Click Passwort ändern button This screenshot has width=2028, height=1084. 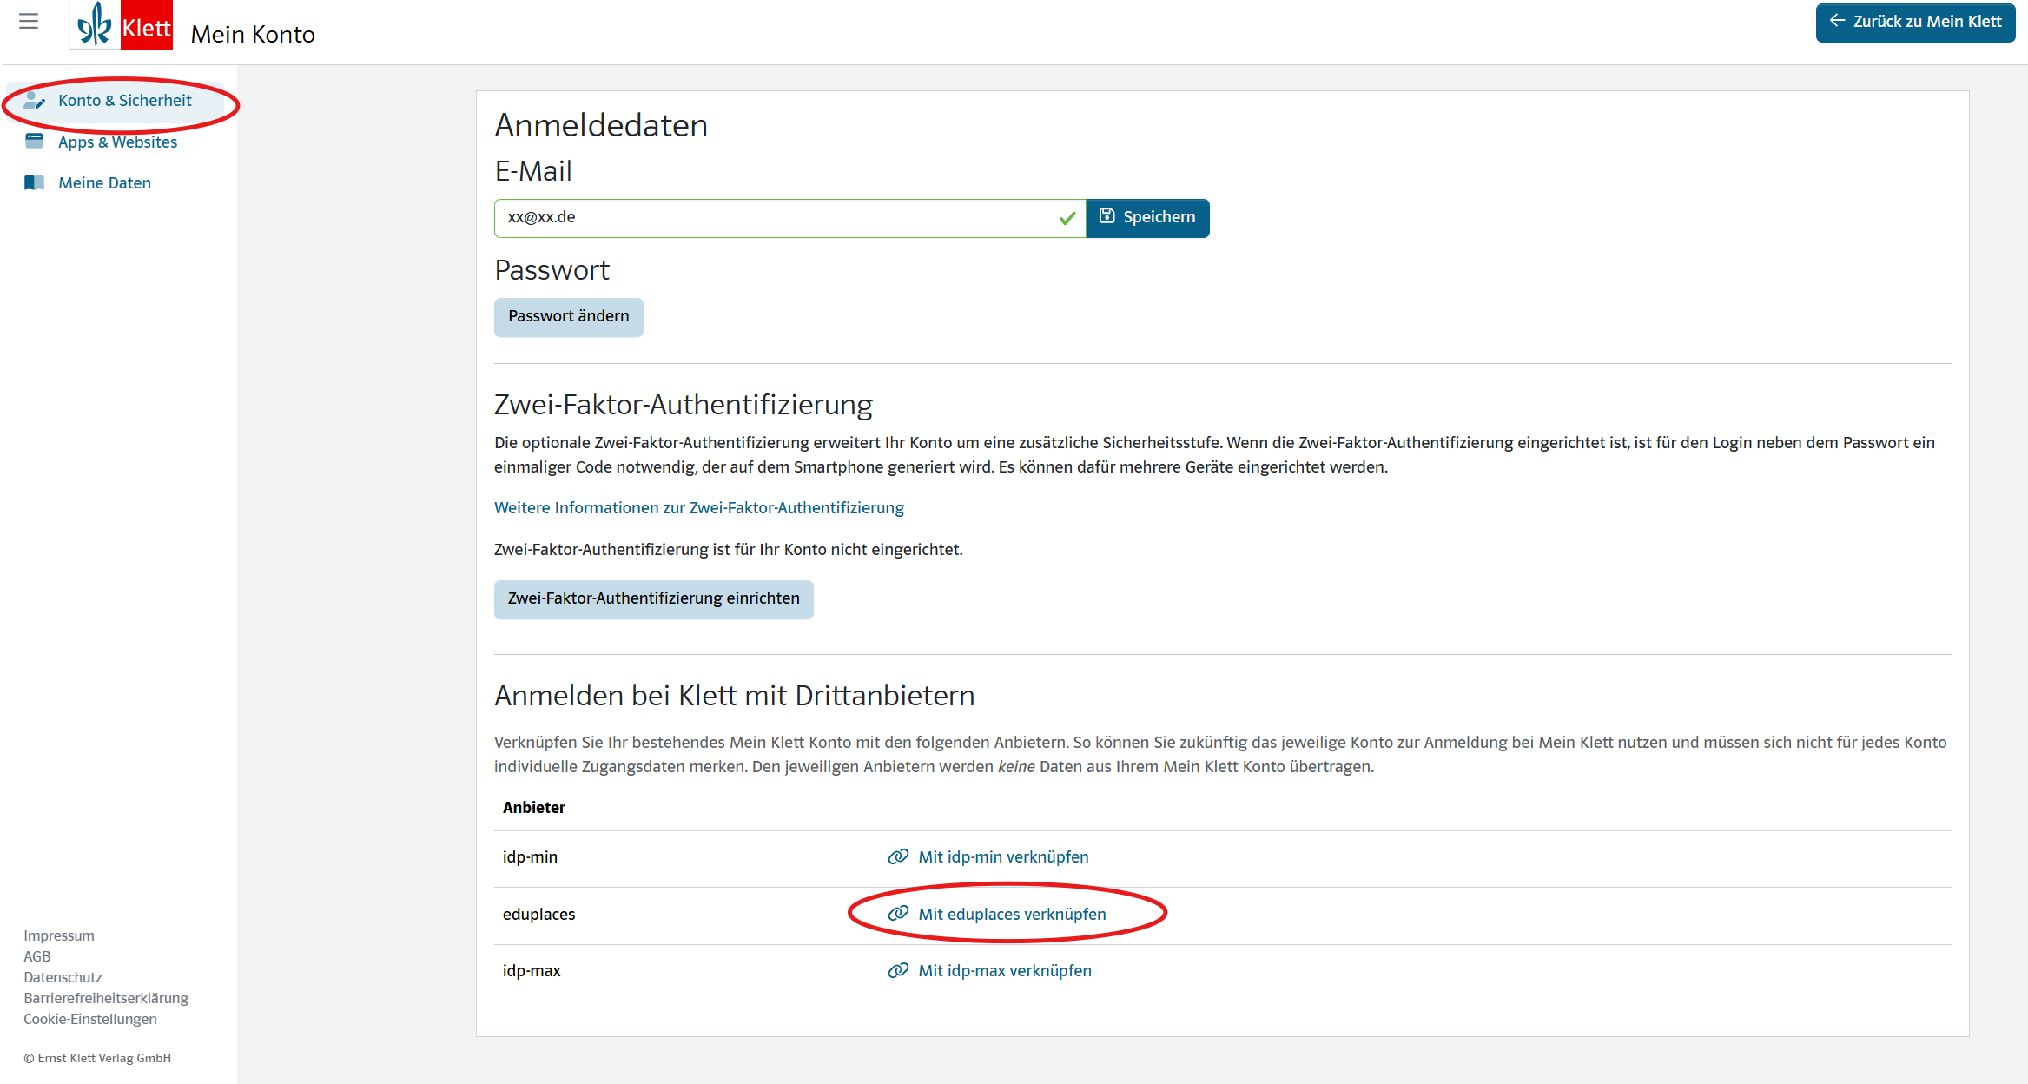(x=568, y=317)
